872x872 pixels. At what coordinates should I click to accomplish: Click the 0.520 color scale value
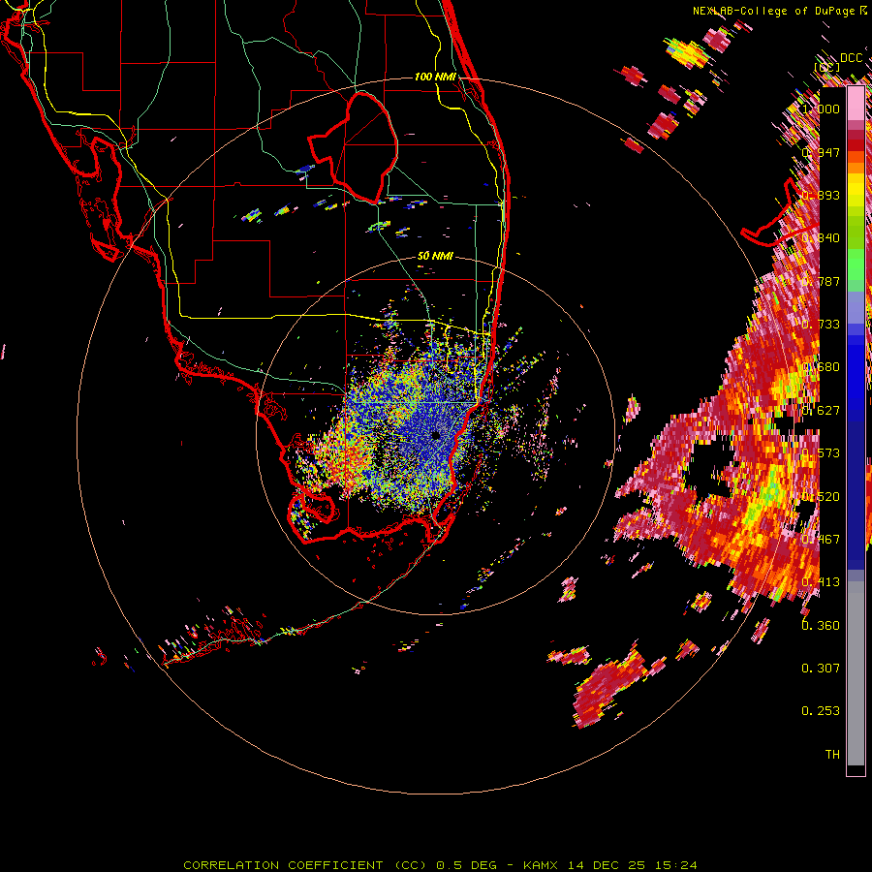pyautogui.click(x=821, y=496)
